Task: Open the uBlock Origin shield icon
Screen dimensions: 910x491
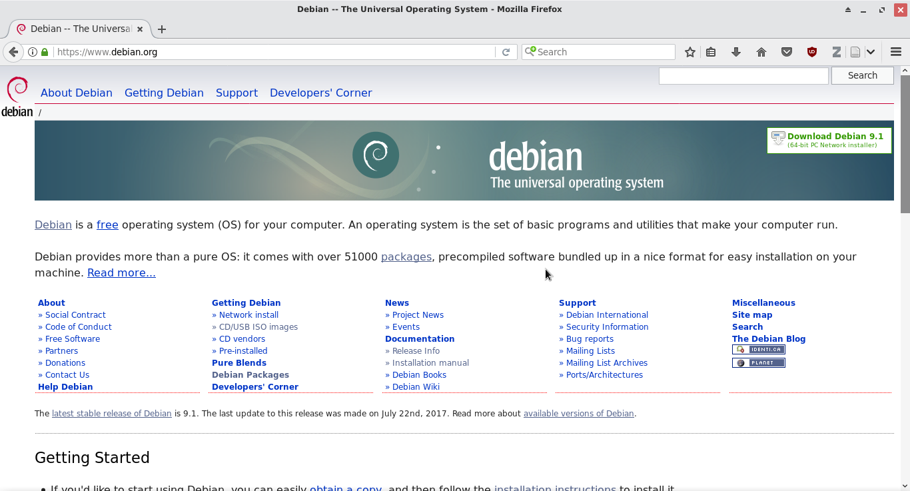Action: [812, 52]
